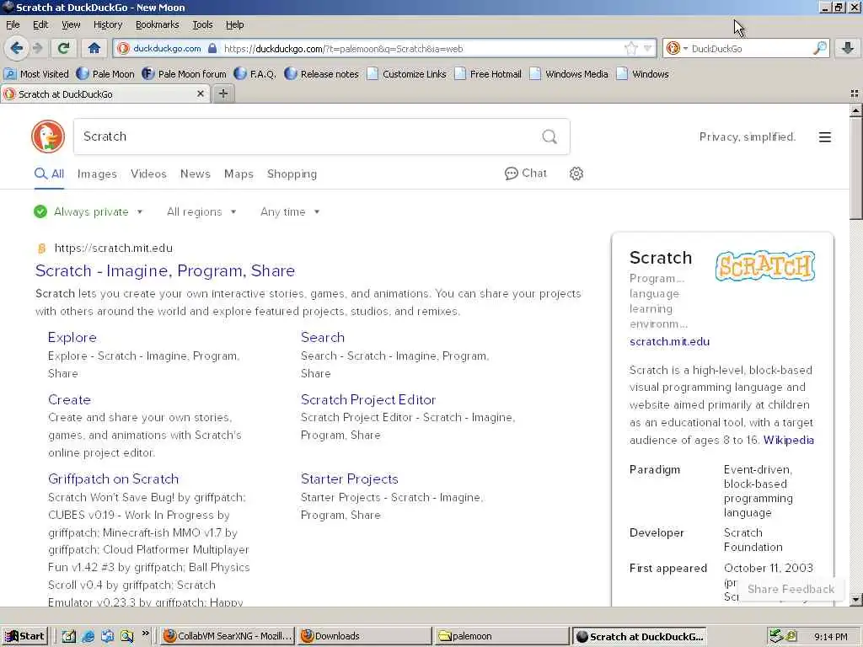Switch to News results tab

point(196,174)
